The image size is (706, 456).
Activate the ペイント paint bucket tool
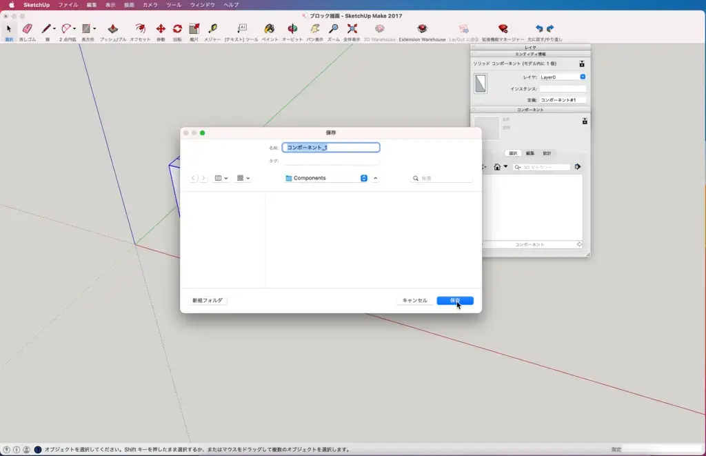[270, 29]
